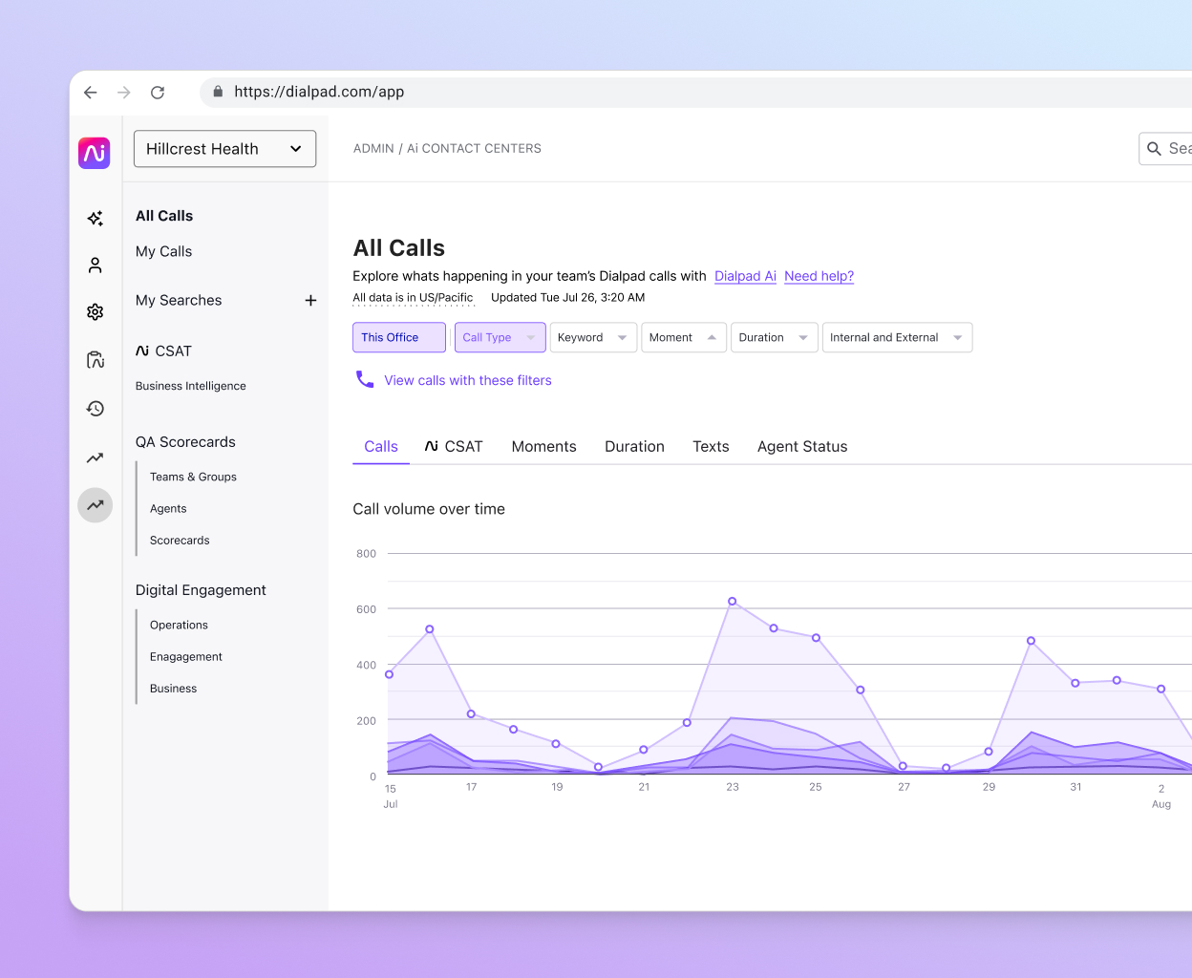The width and height of the screenshot is (1192, 978).
Task: Follow the Need help link
Action: [819, 276]
